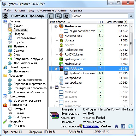This screenshot has width=136, height=136.
Task: Sort by the Исп. памяти (К) column header
Action: click(117, 22)
